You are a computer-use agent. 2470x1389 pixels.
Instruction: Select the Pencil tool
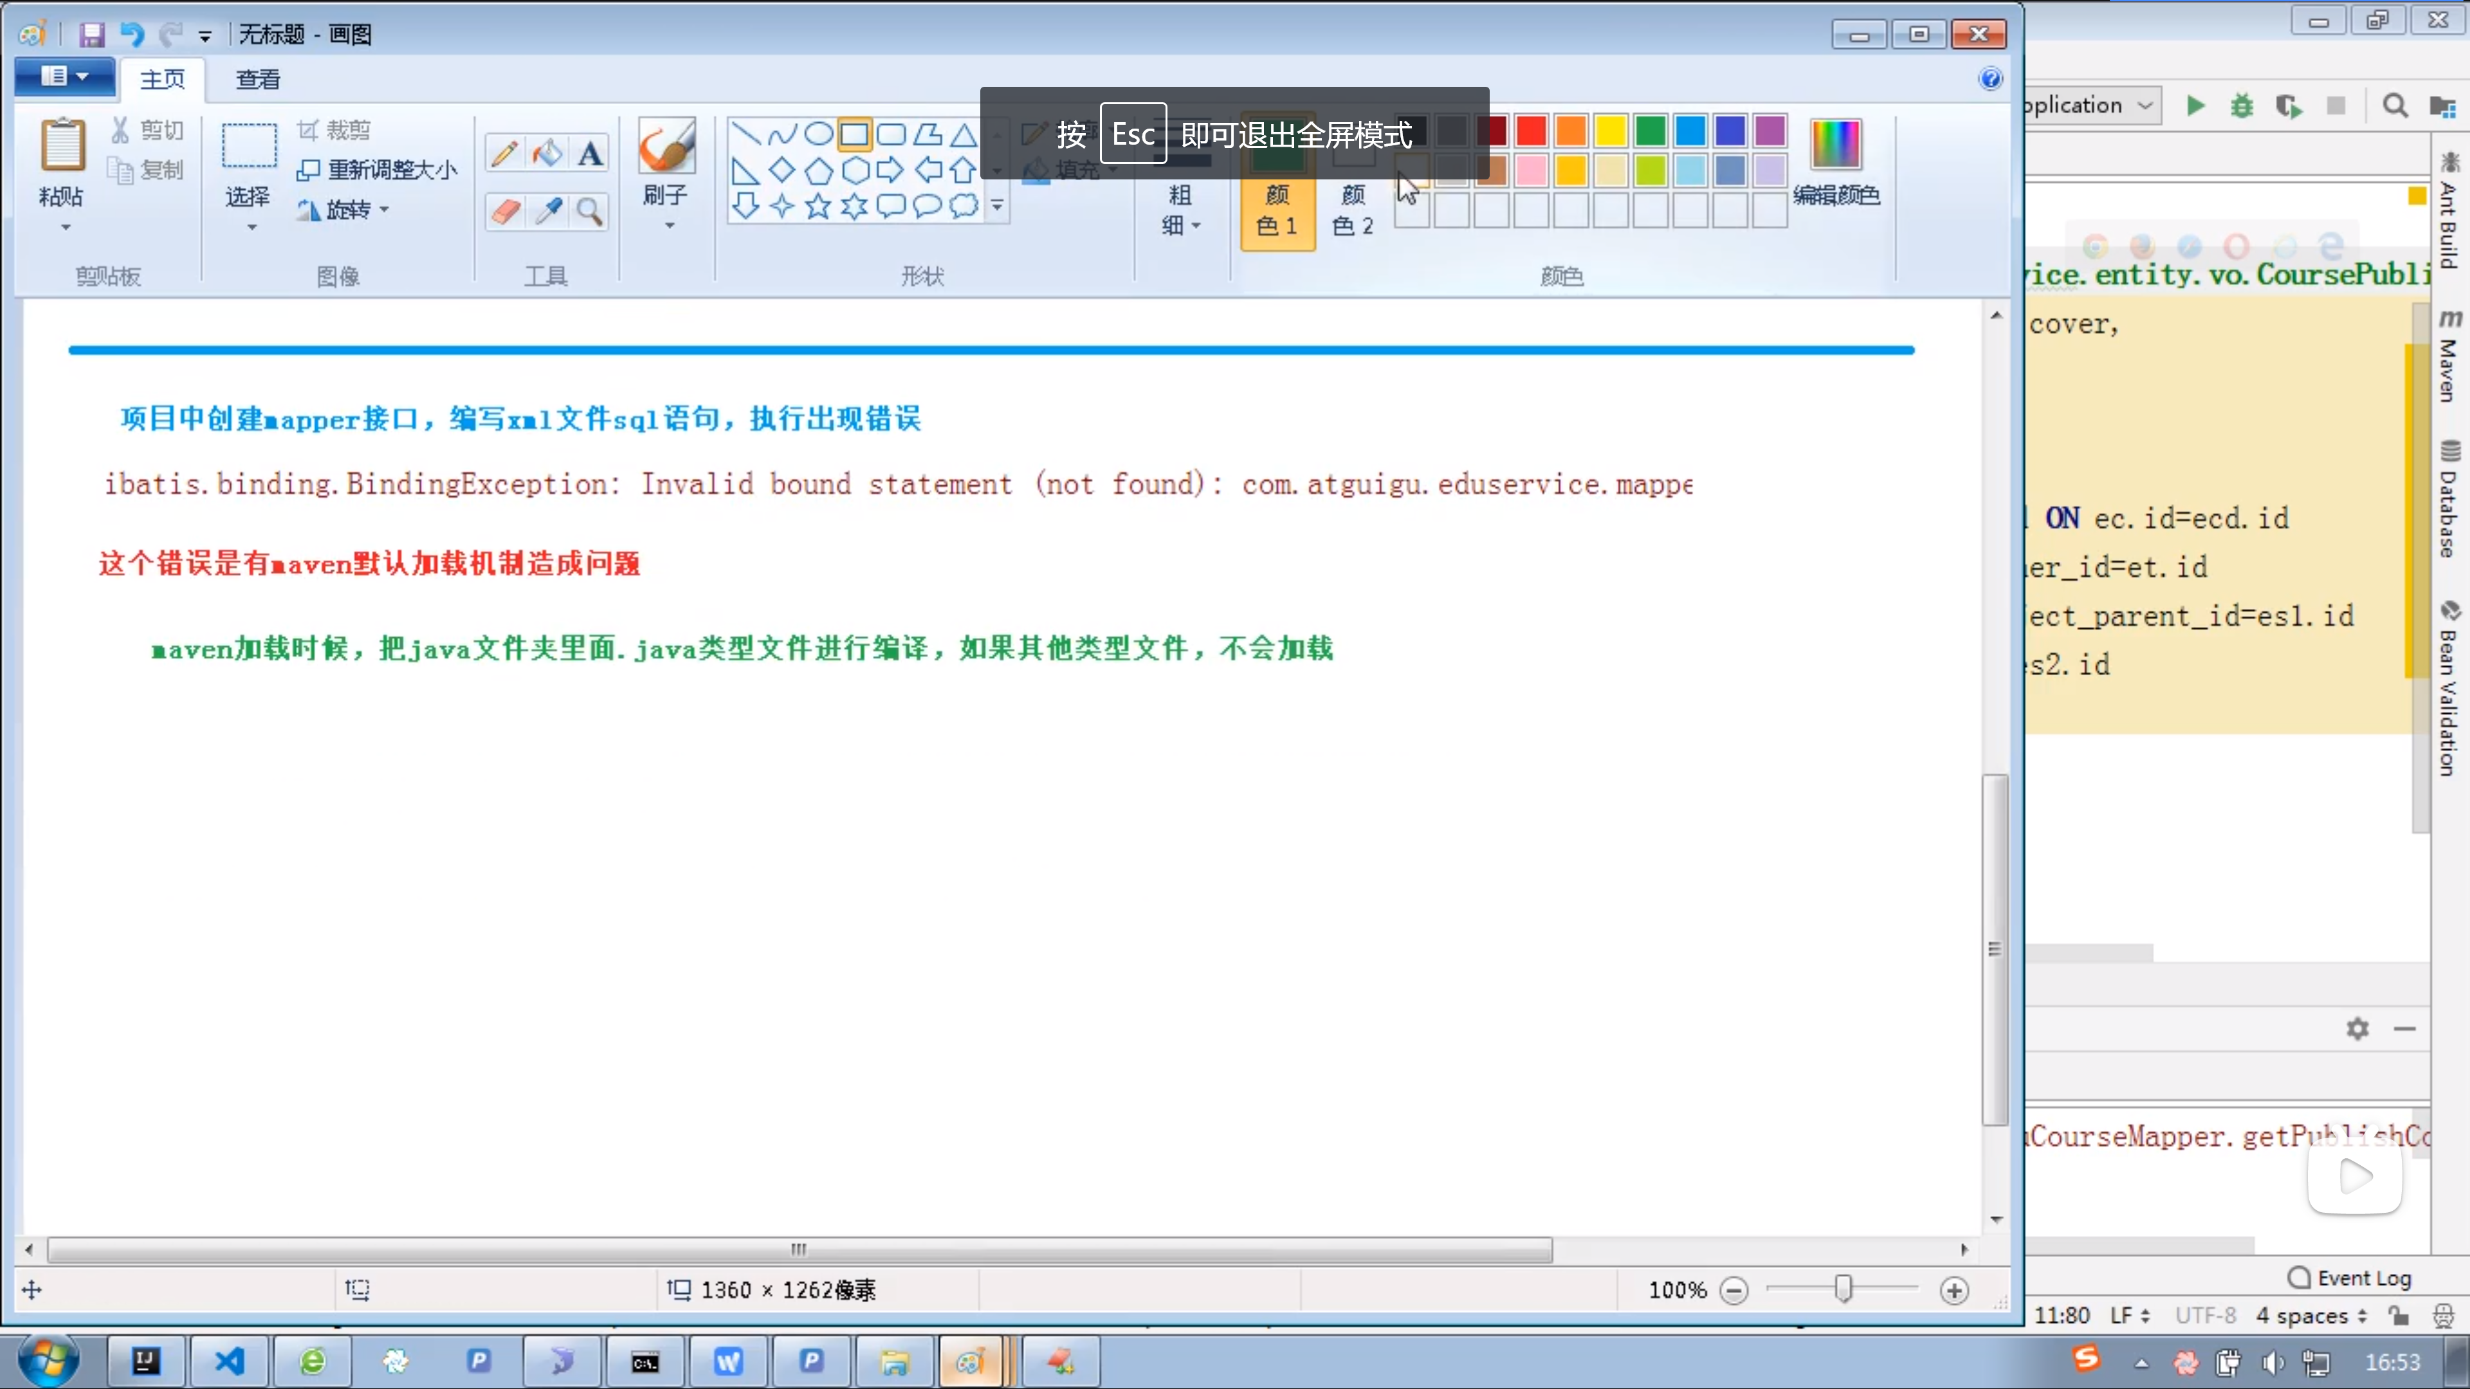(506, 154)
